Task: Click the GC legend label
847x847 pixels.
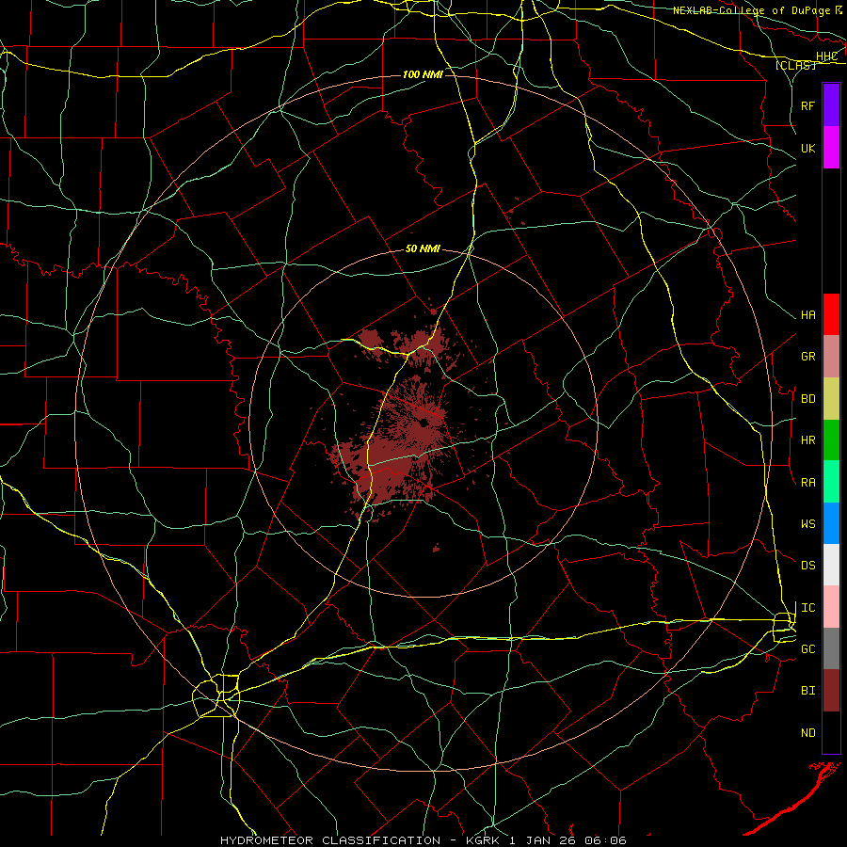Action: 808,649
